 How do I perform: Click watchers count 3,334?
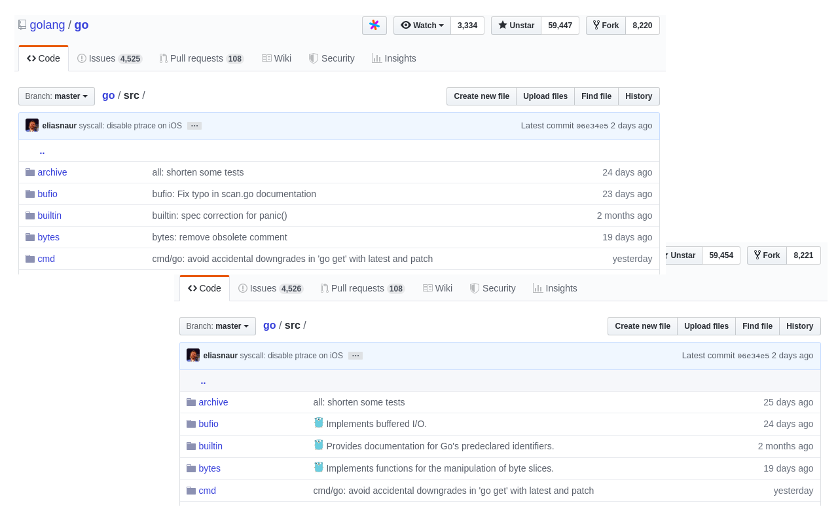tap(467, 26)
